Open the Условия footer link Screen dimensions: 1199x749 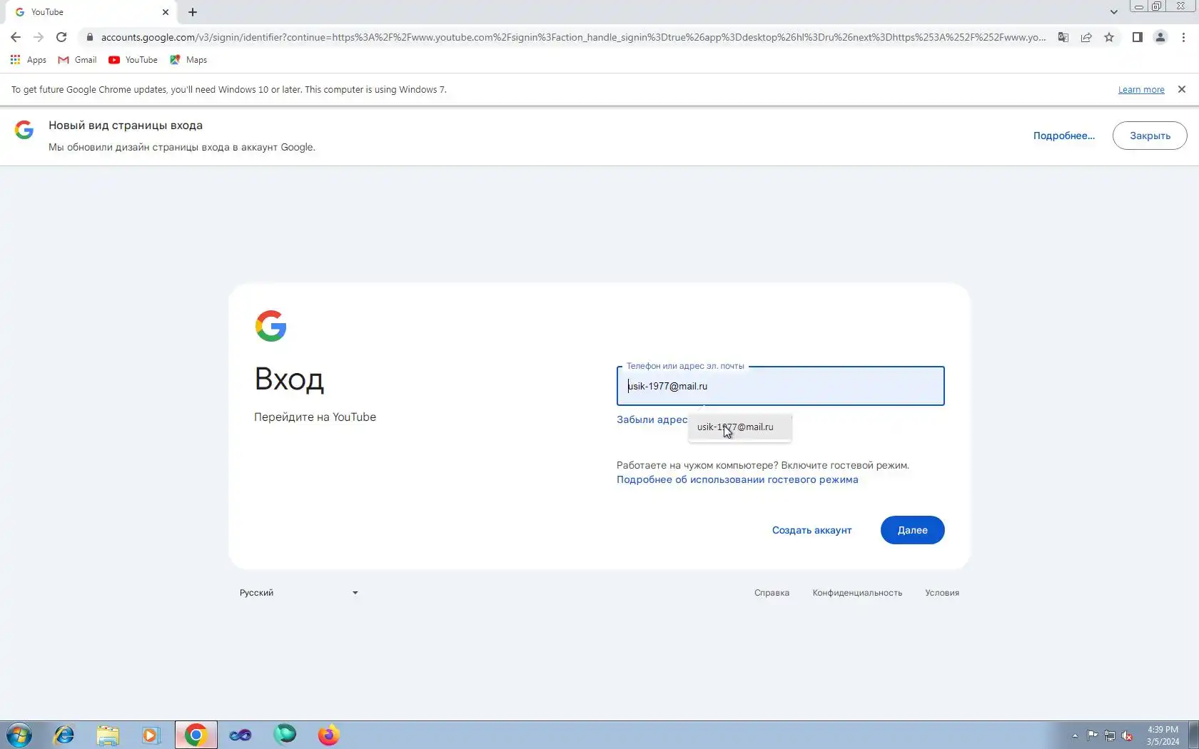tap(942, 593)
